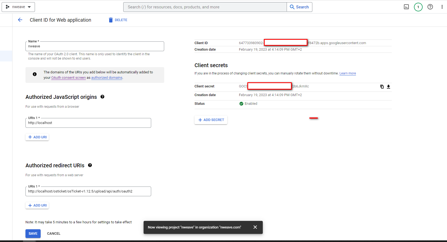Click the Client secrets heading

[x=211, y=65]
